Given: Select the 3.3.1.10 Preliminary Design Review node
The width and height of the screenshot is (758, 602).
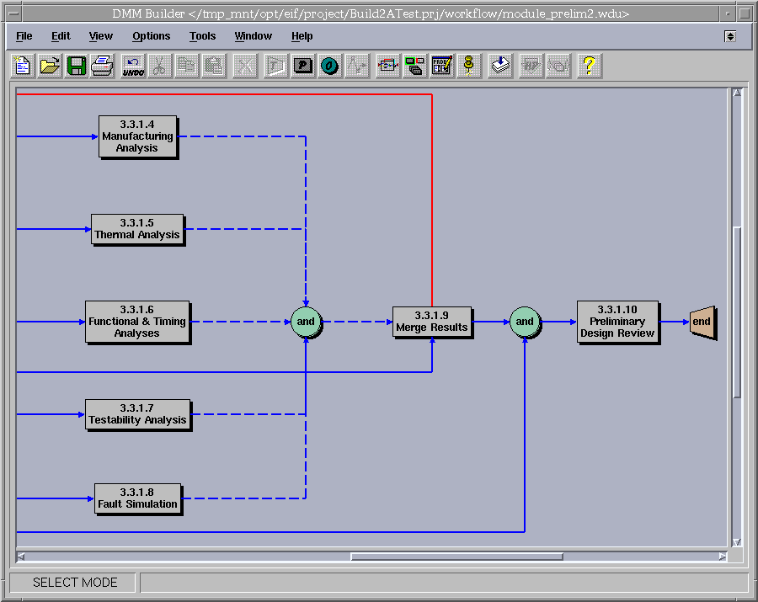Looking at the screenshot, I should pos(617,322).
